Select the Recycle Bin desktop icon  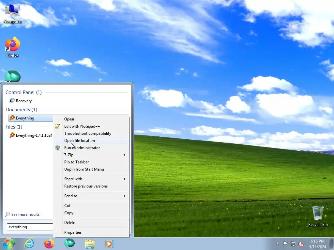pos(318,216)
